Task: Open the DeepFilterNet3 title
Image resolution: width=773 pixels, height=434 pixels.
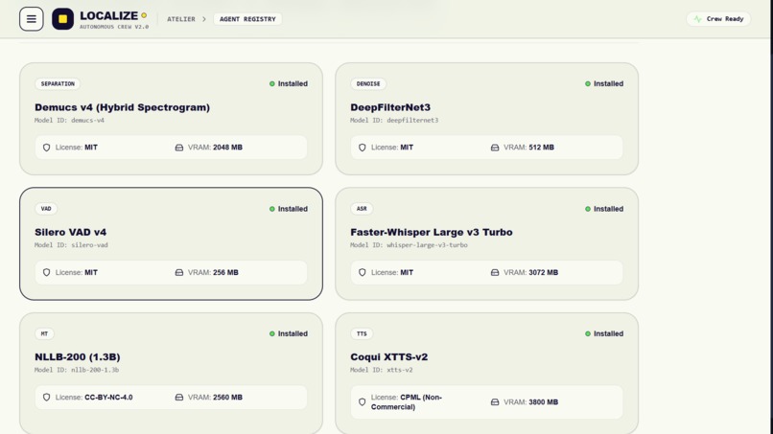Action: 390,107
